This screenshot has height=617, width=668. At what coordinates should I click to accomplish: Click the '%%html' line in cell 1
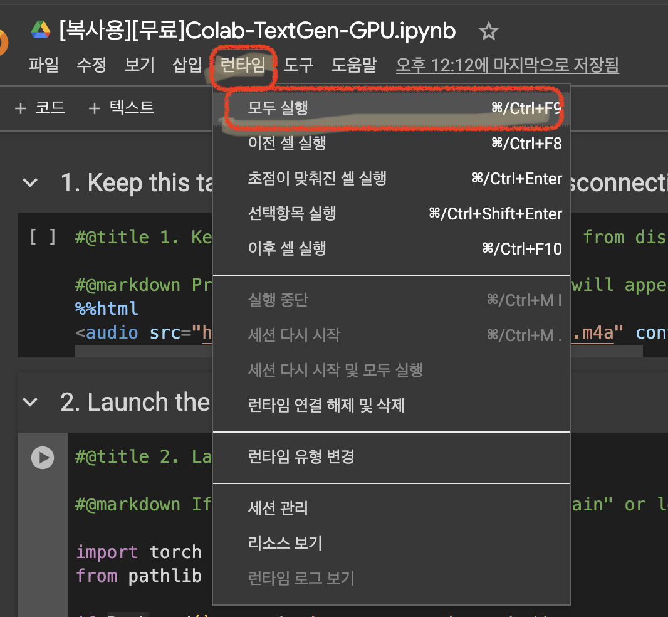pos(107,308)
